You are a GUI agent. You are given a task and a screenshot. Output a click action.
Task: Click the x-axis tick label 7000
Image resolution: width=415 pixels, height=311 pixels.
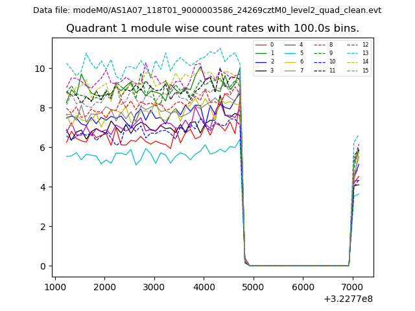[352, 286]
